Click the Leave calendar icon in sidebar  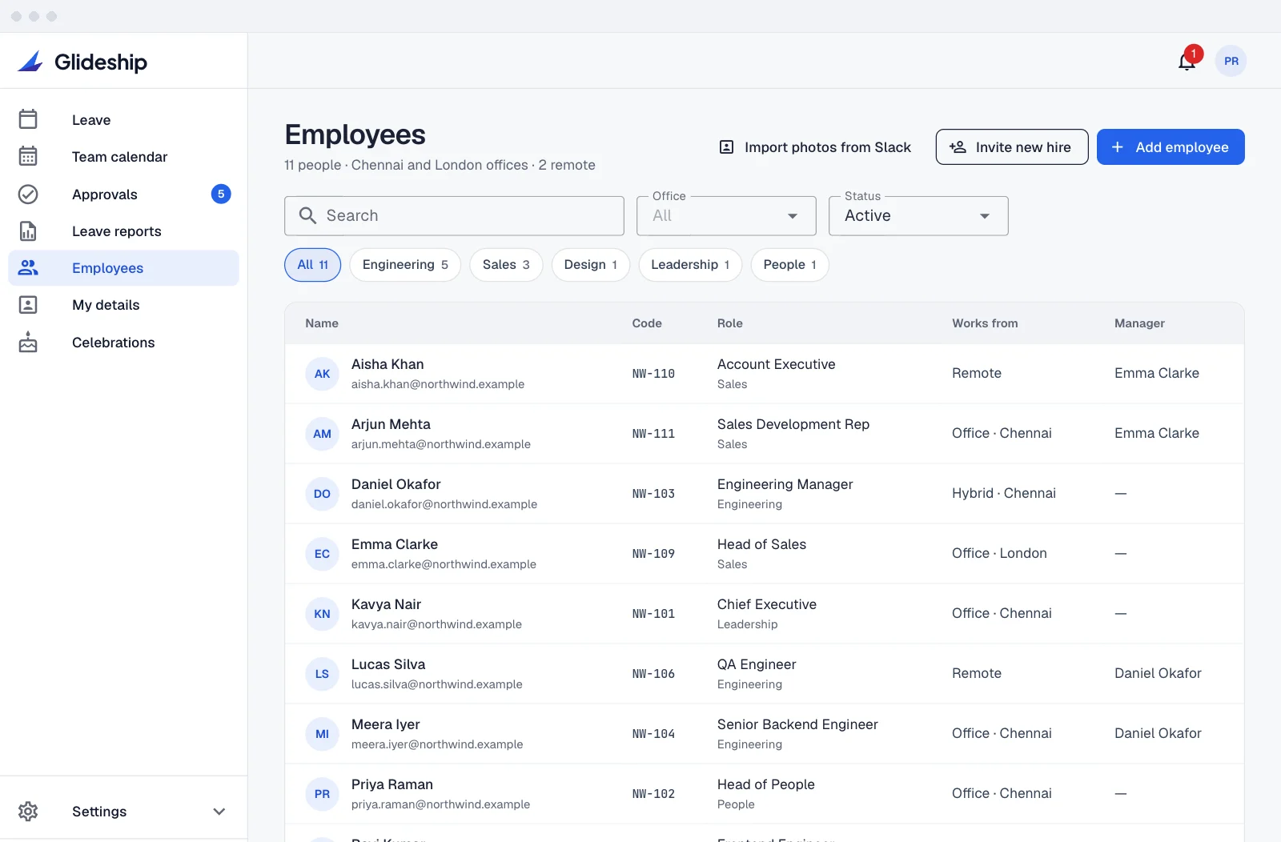[x=28, y=119]
